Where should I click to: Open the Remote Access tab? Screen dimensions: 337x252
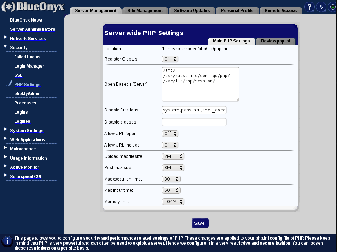coord(281,11)
